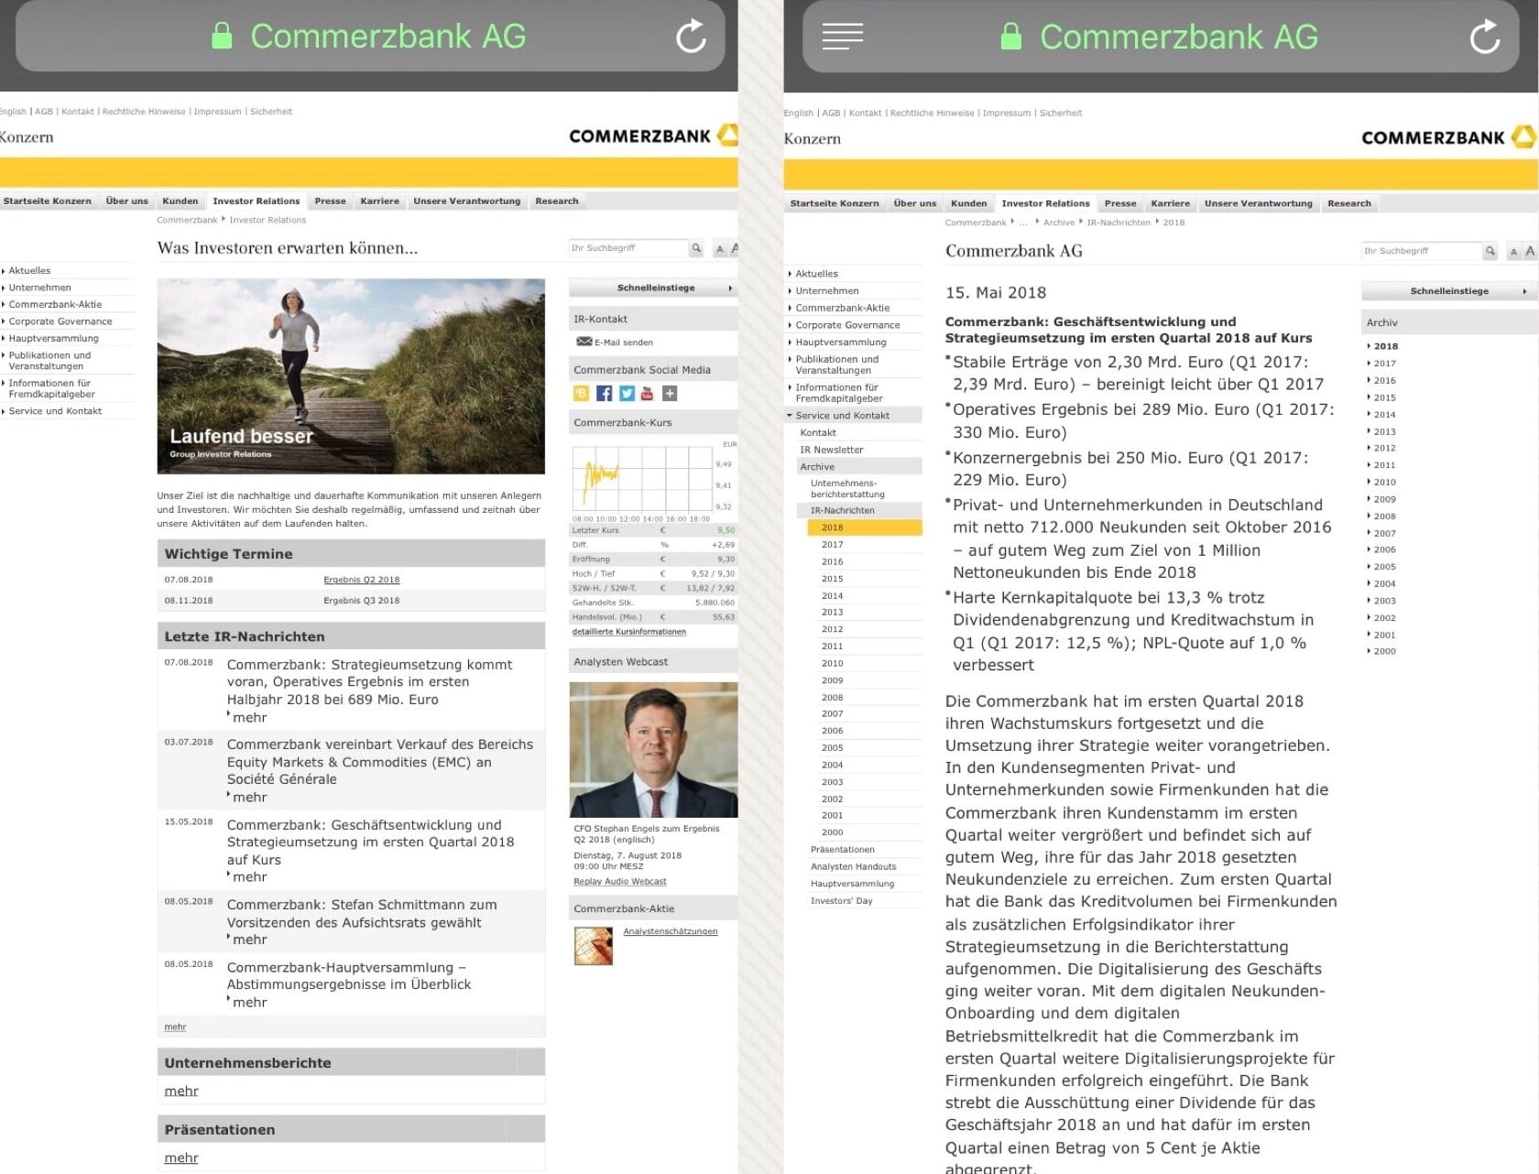The image size is (1539, 1174).
Task: Open Präsentationen in the right sidebar
Action: click(x=842, y=850)
